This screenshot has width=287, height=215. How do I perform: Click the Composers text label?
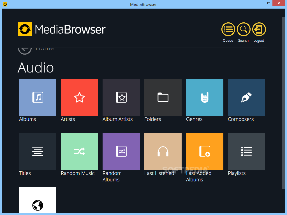point(241,119)
